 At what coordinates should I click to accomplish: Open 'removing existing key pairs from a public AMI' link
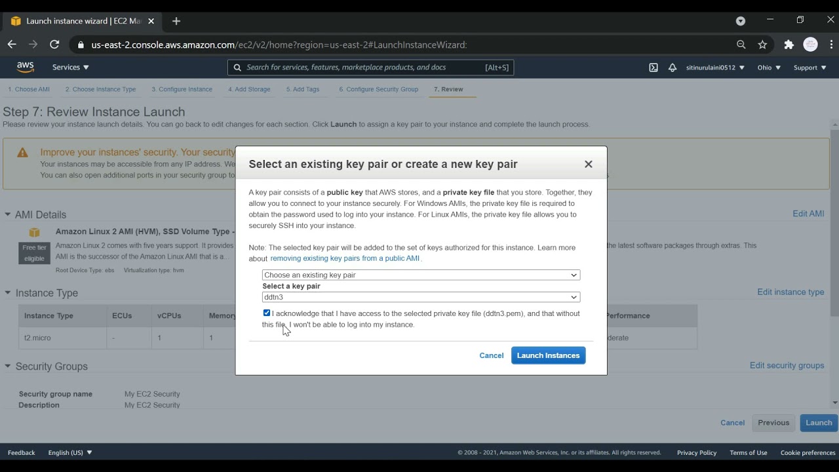point(345,258)
